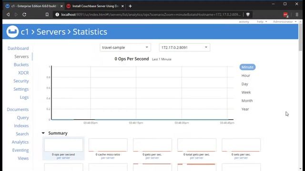Switch to the c1 Enterprise Edition tab
Image resolution: width=305 pixels, height=171 pixels.
(34, 6)
